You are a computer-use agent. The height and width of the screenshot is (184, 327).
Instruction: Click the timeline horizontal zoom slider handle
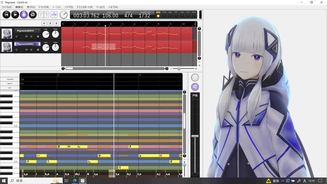pyautogui.click(x=179, y=69)
